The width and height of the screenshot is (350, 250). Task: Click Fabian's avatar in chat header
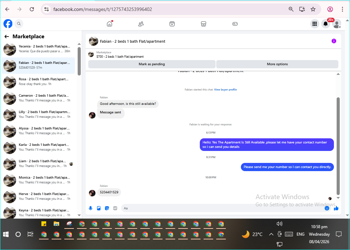point(93,41)
